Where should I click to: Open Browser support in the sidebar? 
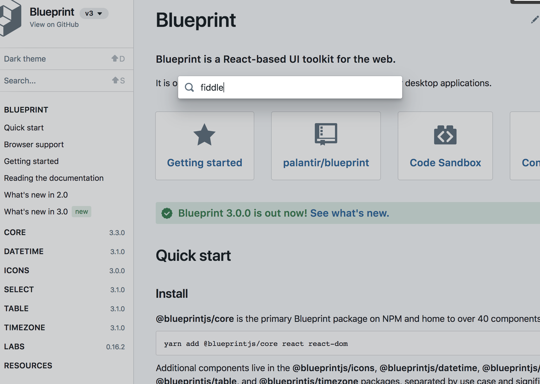coord(34,144)
